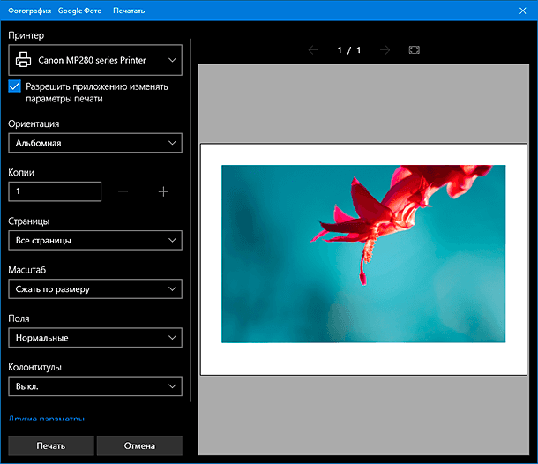The image size is (538, 464).
Task: Click the flower photo print preview
Action: tap(363, 254)
